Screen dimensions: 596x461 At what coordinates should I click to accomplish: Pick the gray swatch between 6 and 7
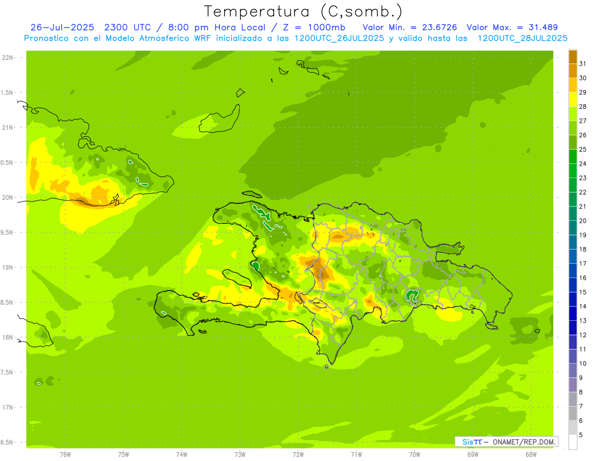click(573, 414)
